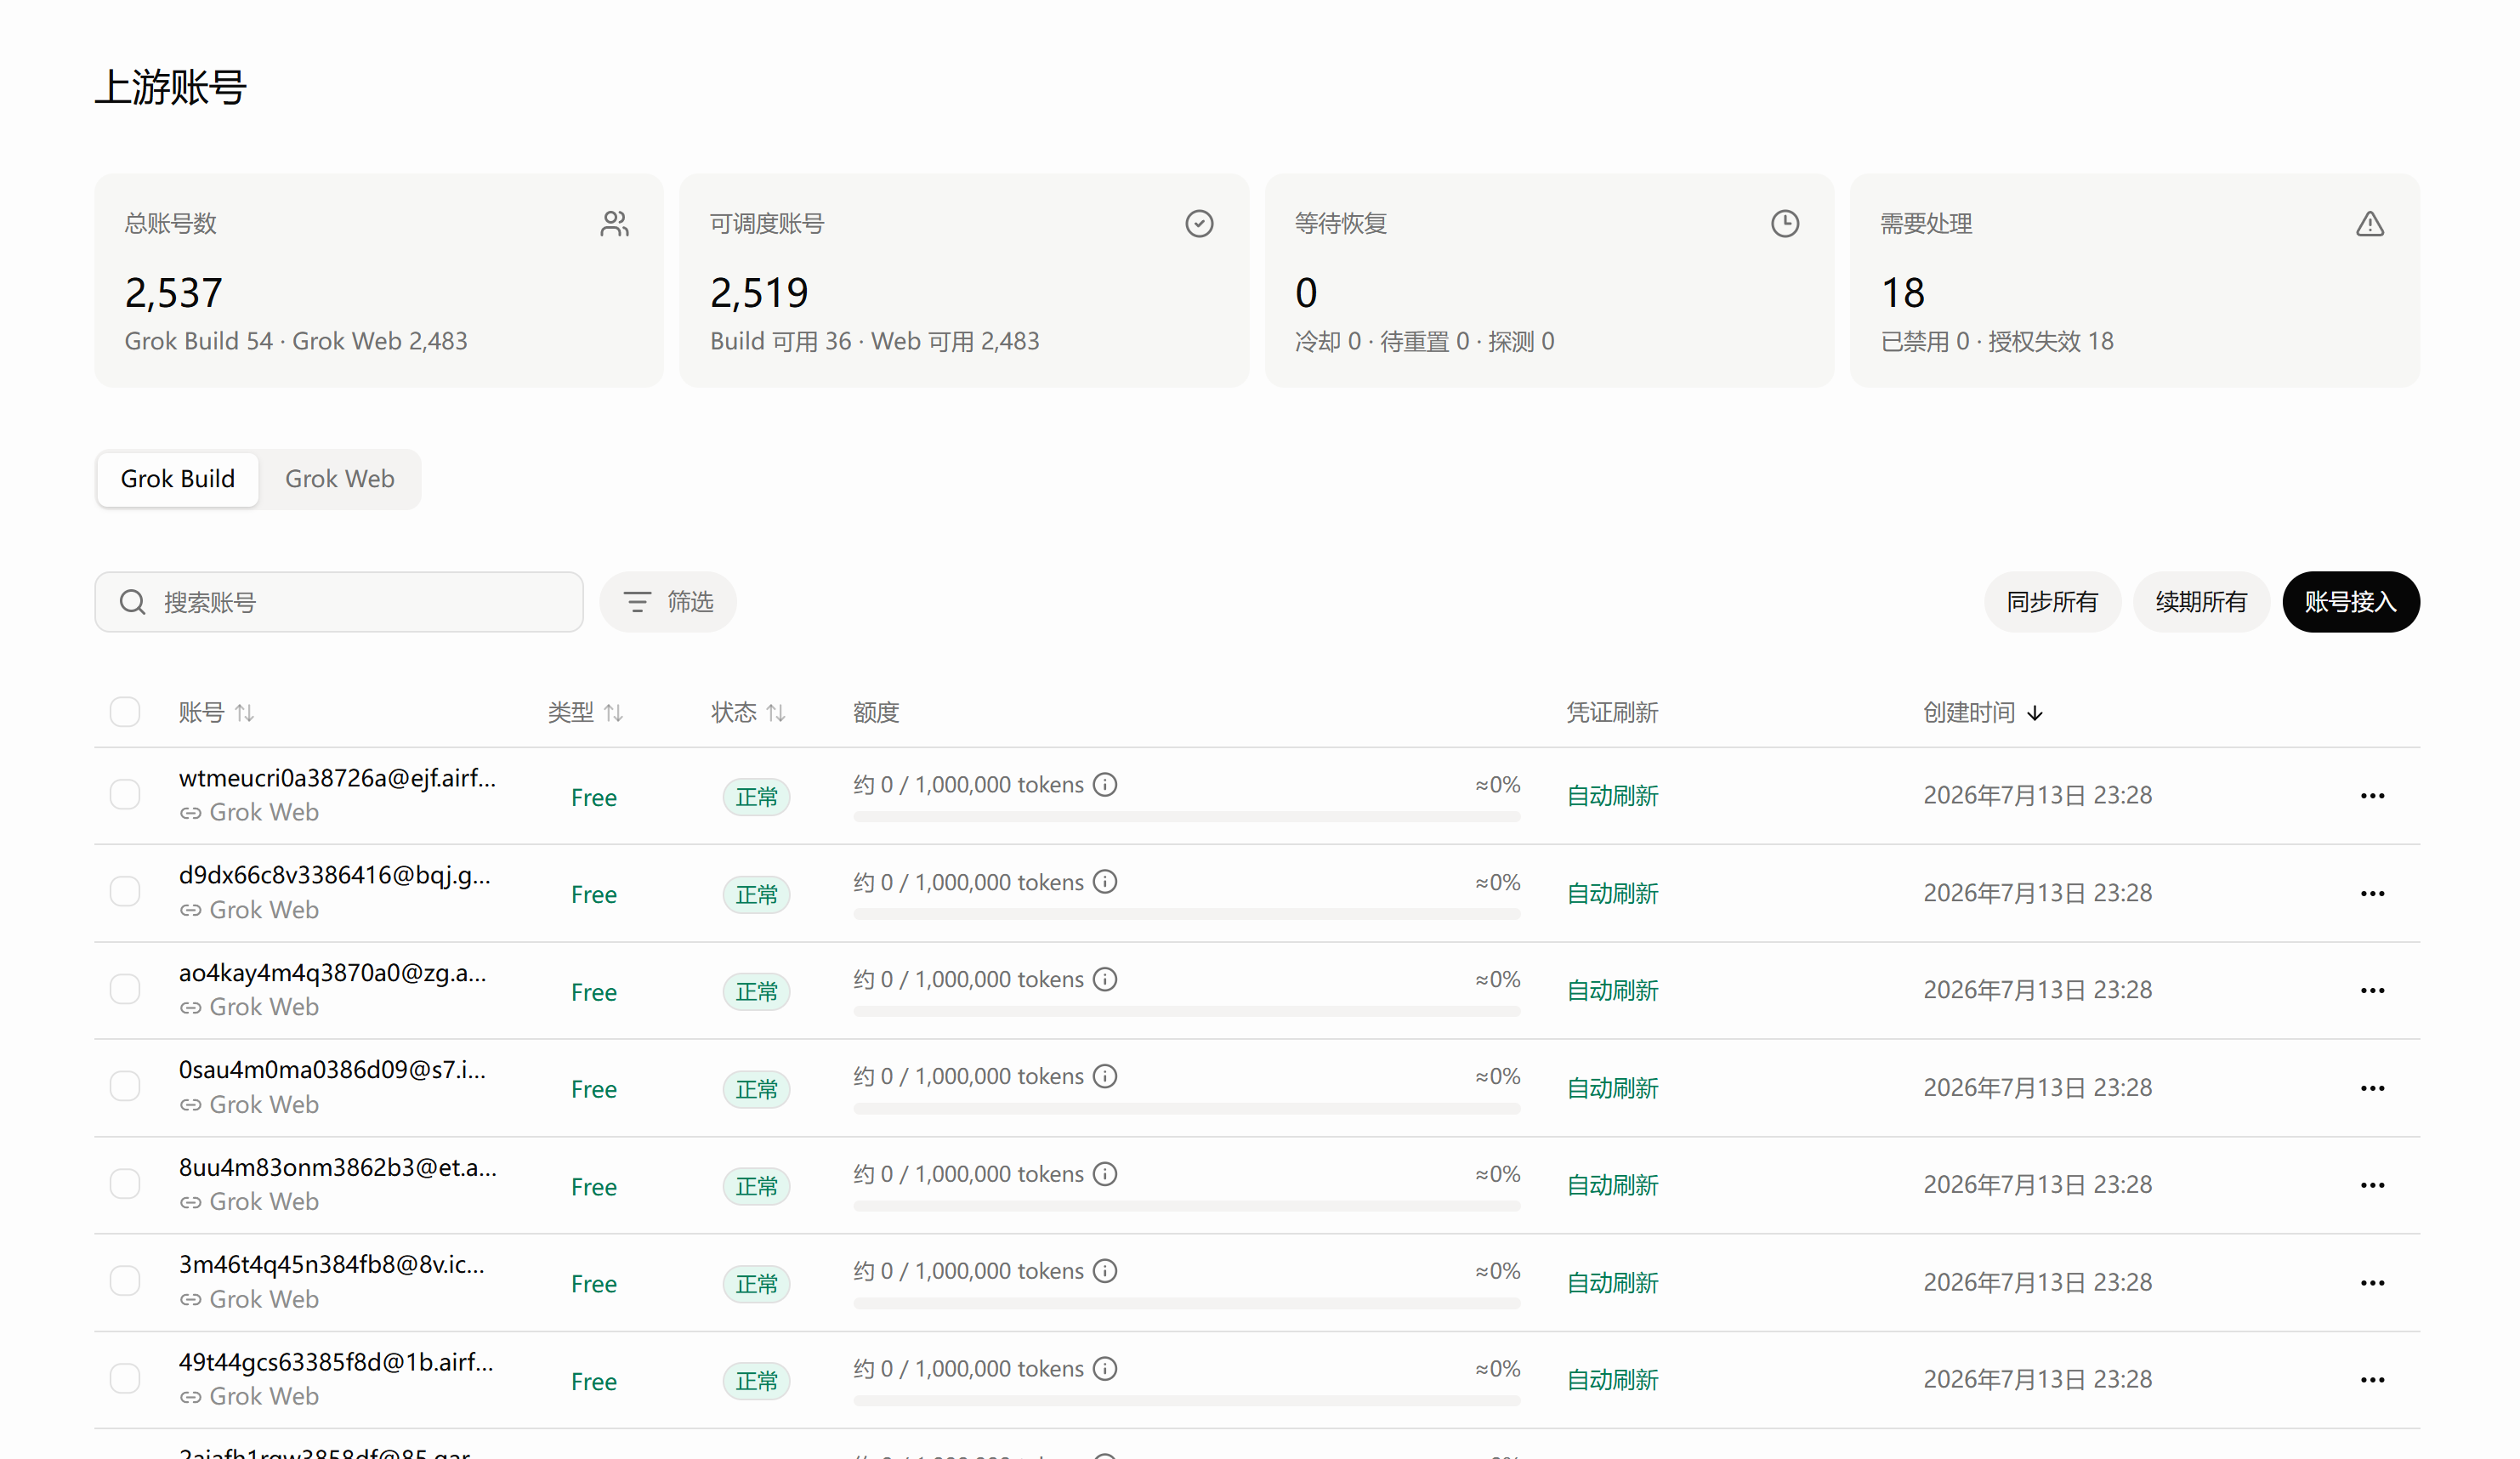The width and height of the screenshot is (2520, 1459).
Task: Click 自动刷新 for 0sau4m0ma0386d09 row
Action: (x=1612, y=1088)
